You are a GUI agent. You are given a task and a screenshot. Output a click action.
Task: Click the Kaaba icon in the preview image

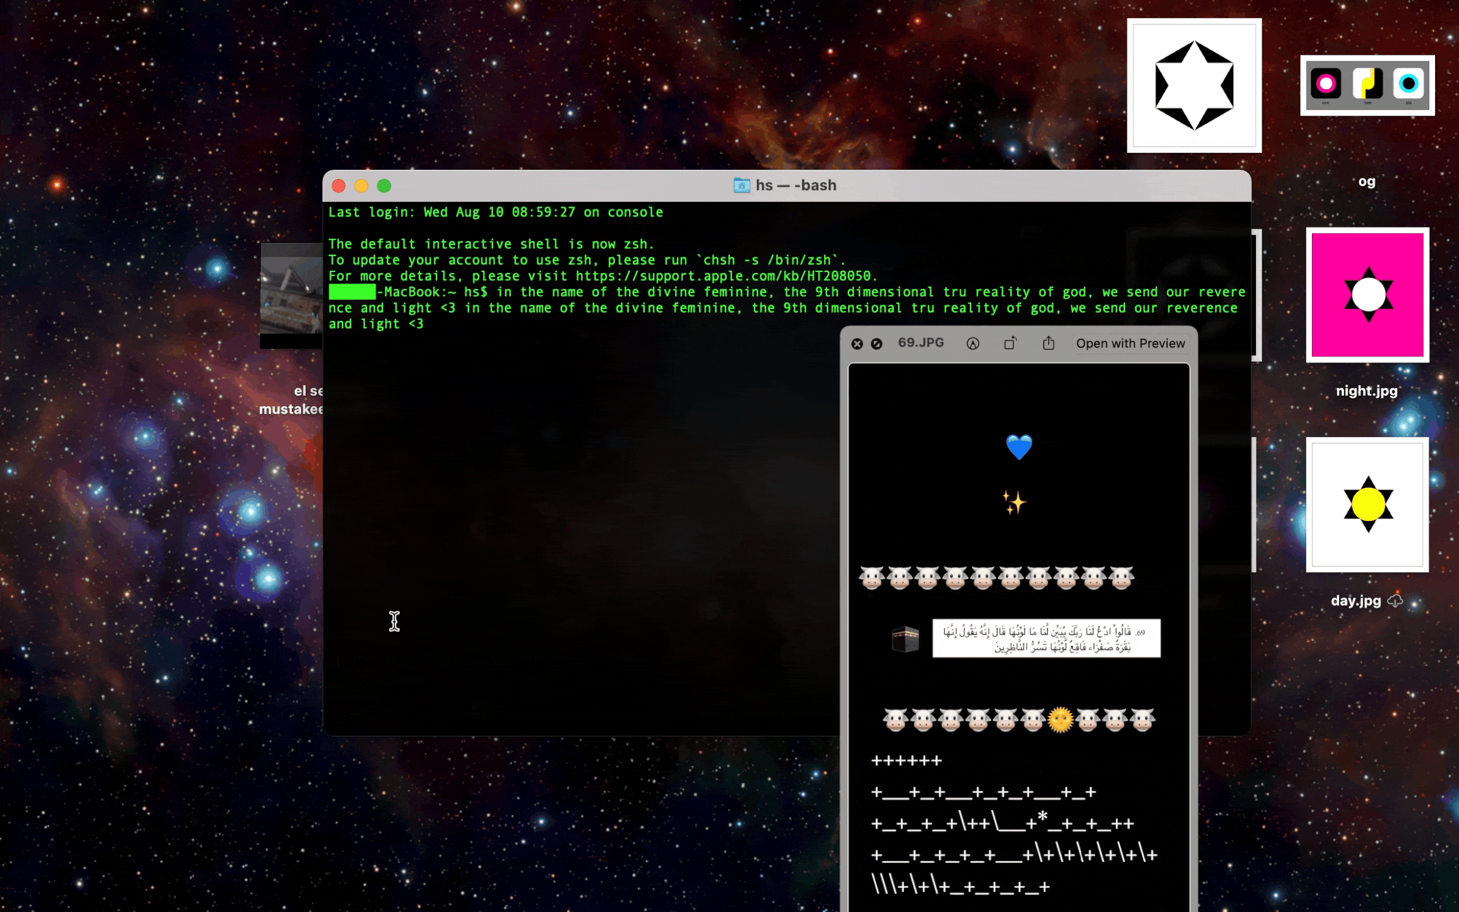905,639
